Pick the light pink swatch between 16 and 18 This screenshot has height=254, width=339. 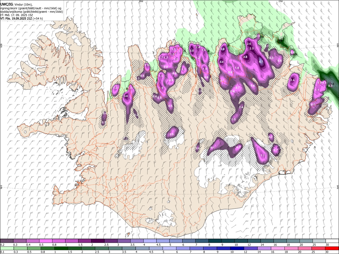tap(278, 248)
